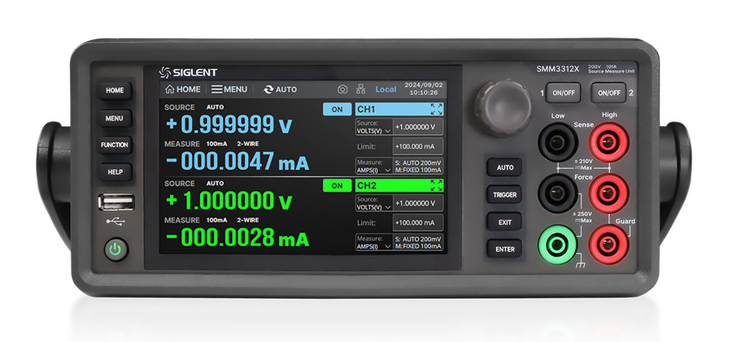Select the CH2 green header tab
The width and height of the screenshot is (732, 342).
[x=399, y=186]
